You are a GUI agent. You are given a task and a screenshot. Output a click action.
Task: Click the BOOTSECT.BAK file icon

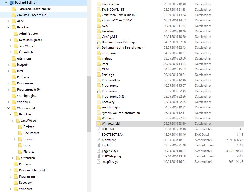click(99, 135)
